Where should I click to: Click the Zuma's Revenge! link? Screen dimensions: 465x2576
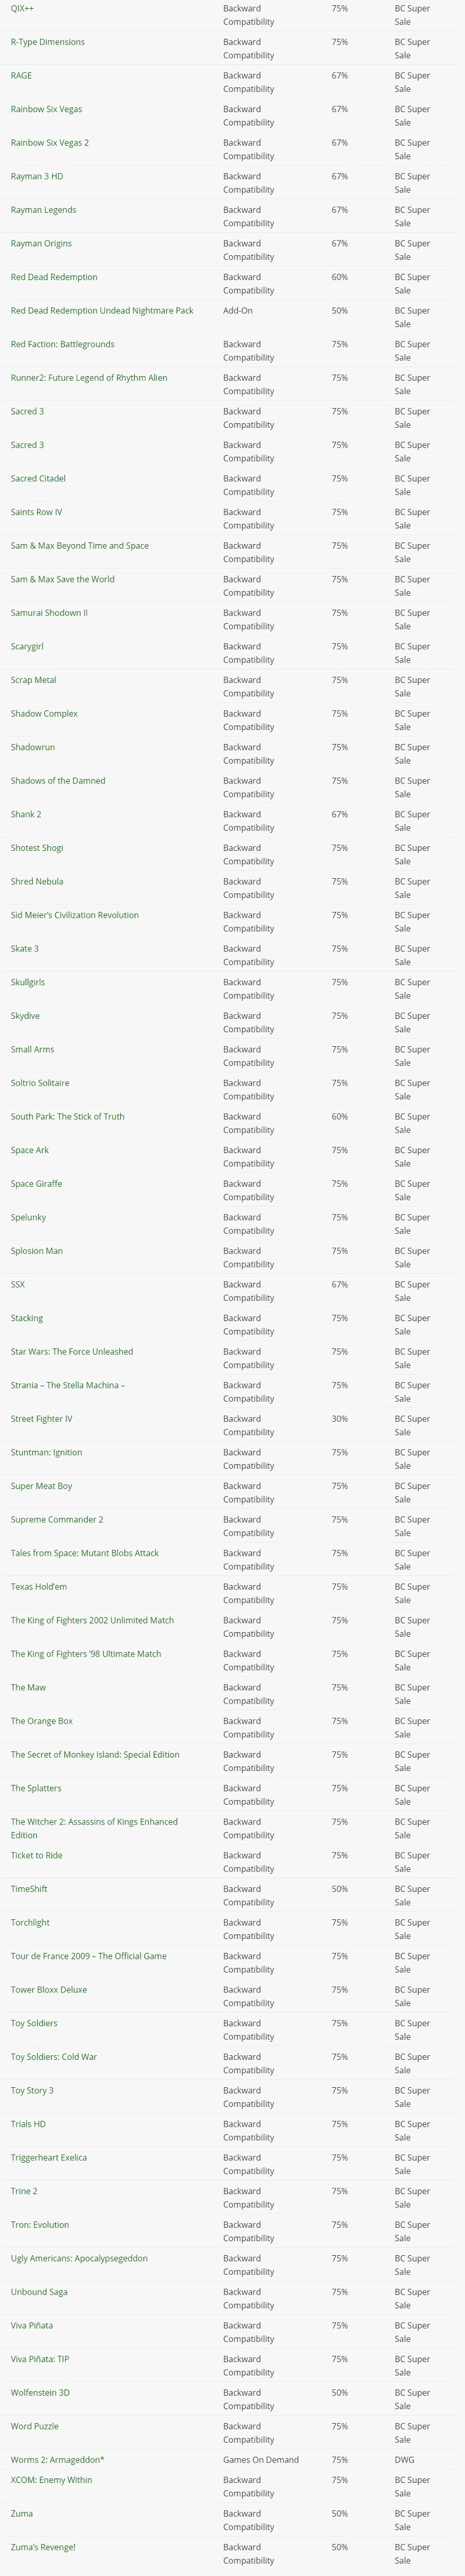click(x=43, y=2547)
